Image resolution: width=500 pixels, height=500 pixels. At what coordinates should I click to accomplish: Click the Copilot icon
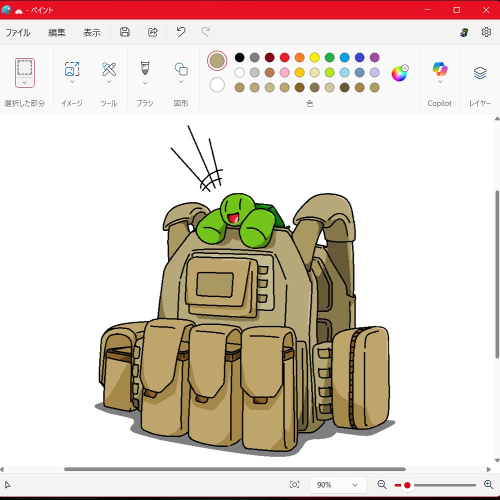click(x=439, y=69)
